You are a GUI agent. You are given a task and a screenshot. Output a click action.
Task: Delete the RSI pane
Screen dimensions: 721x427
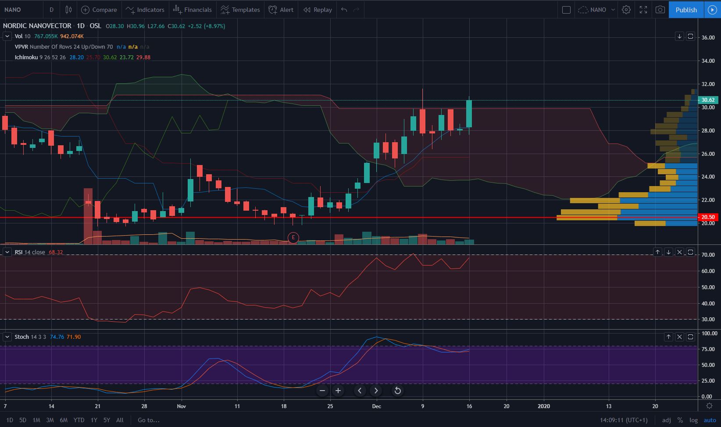[x=679, y=252]
